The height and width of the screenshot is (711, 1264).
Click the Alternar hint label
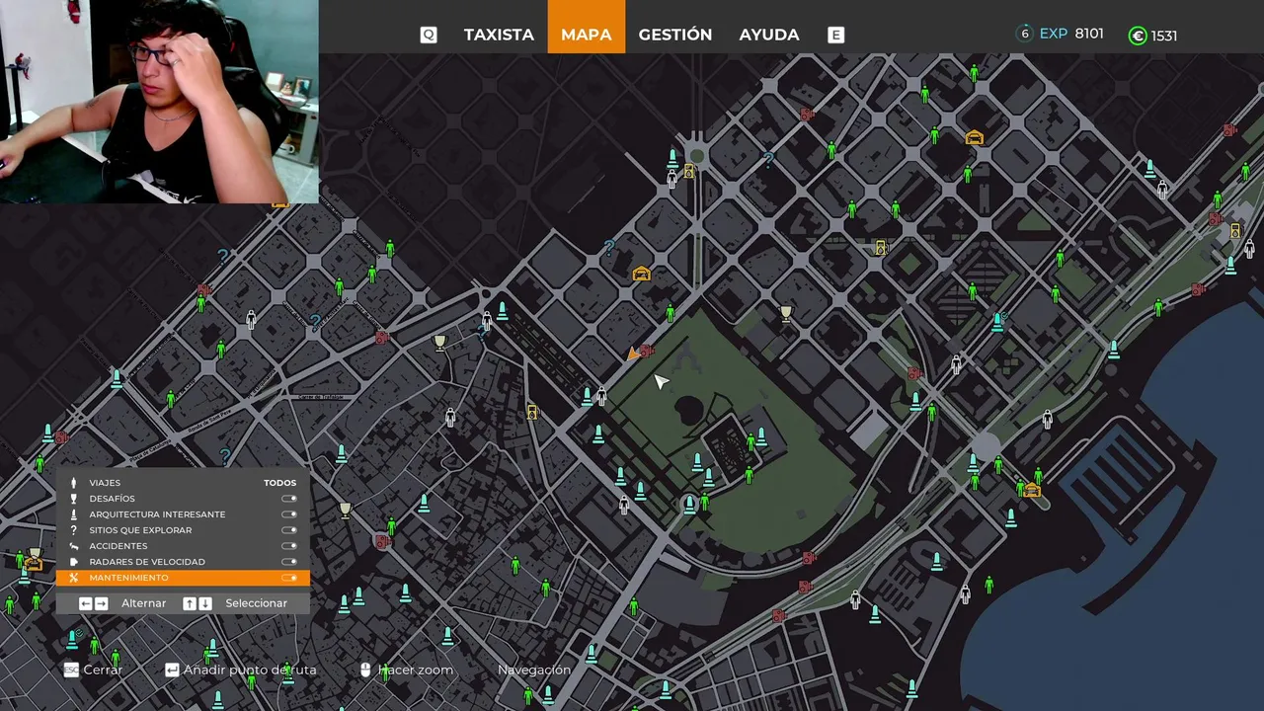(x=143, y=603)
